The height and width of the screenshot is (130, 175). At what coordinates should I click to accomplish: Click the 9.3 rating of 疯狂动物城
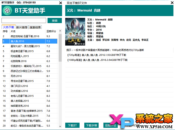point(48,36)
